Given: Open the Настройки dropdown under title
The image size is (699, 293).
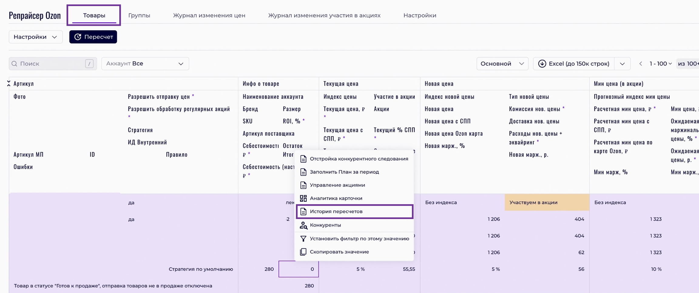Looking at the screenshot, I should tap(35, 37).
